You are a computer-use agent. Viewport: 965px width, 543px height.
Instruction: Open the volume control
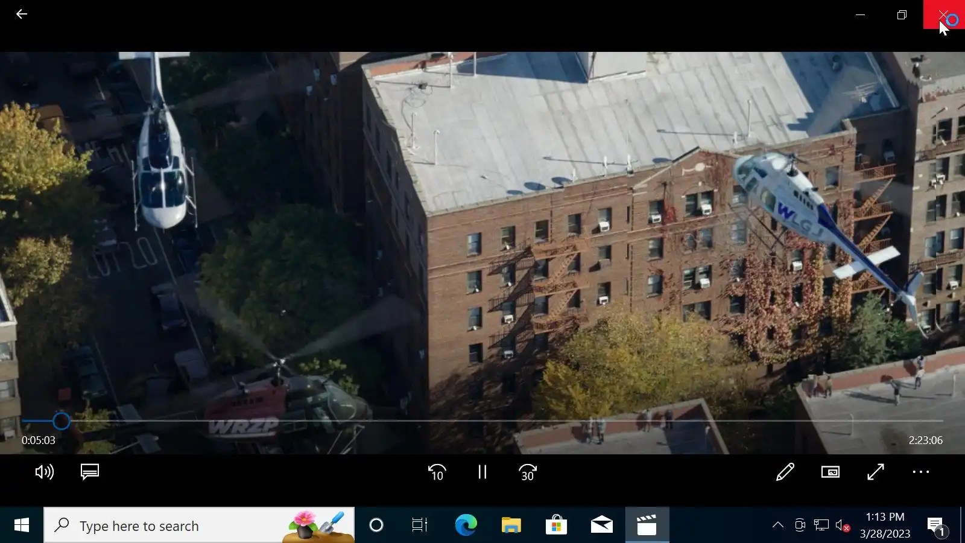45,472
